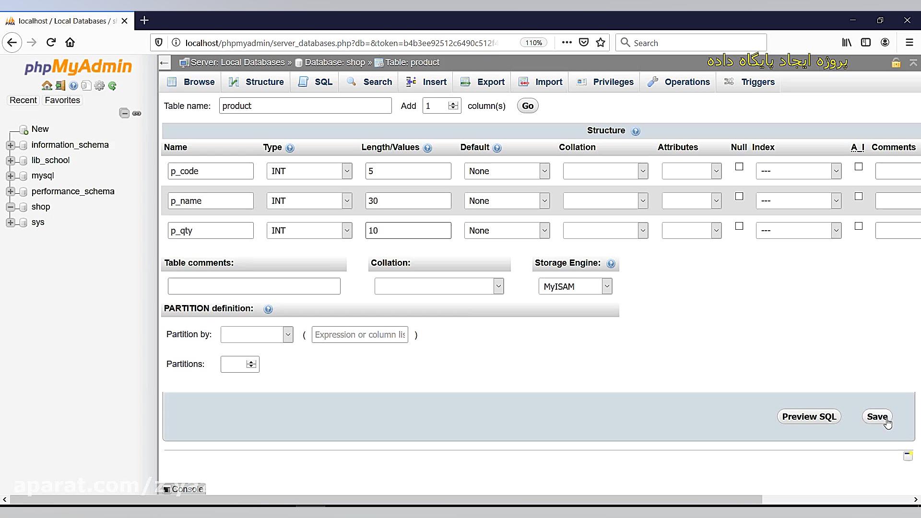Click the console toggle icon at bottom right
The height and width of the screenshot is (518, 921).
pos(908,456)
